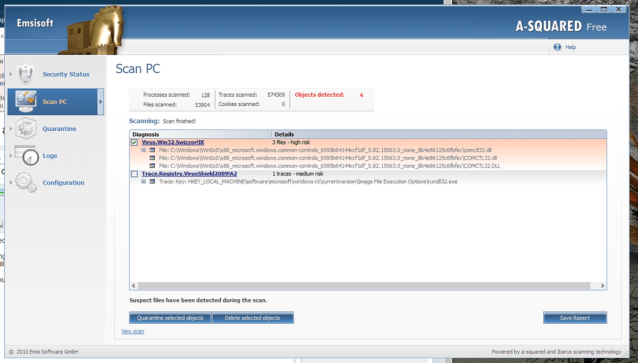This screenshot has height=363, width=638.
Task: Save the scan report
Action: coord(574,318)
